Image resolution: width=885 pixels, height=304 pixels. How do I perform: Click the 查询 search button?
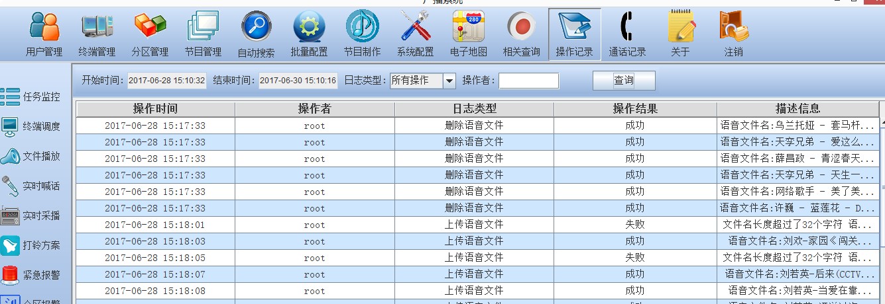click(623, 81)
